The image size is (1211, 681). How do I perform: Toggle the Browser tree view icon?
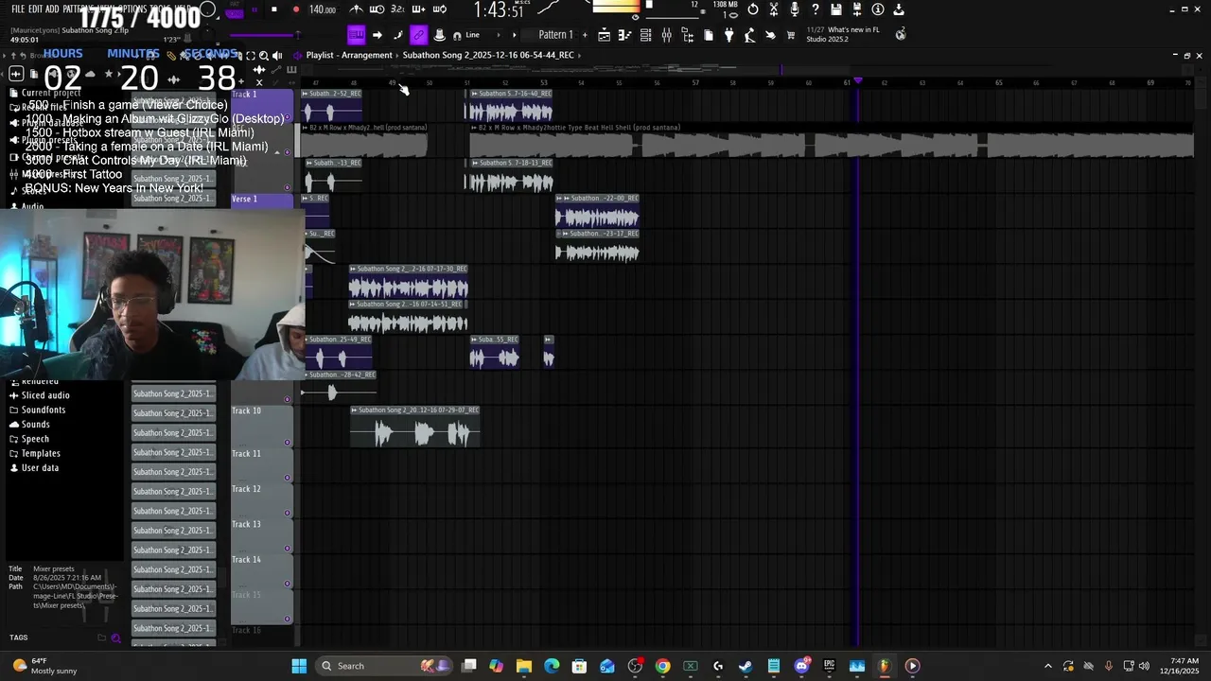pos(687,35)
